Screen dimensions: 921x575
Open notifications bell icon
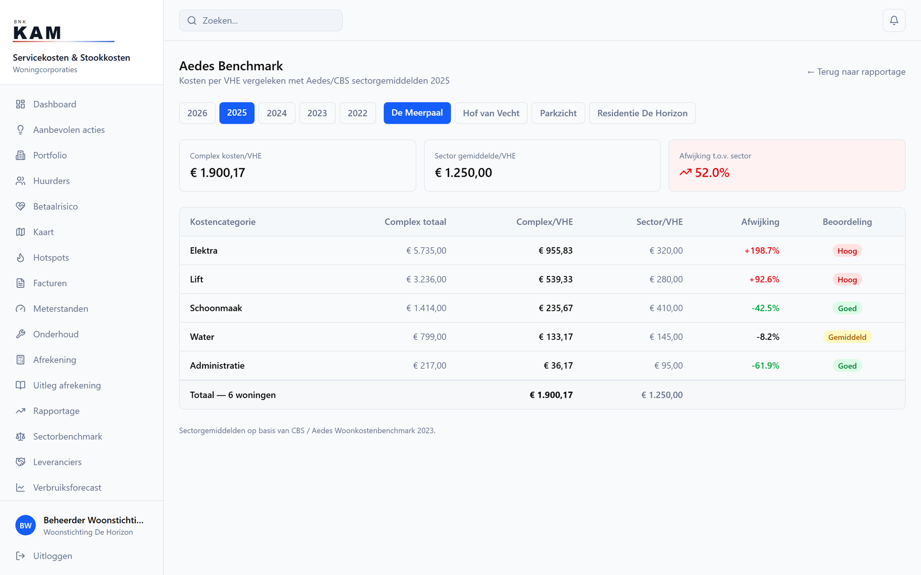coord(894,21)
